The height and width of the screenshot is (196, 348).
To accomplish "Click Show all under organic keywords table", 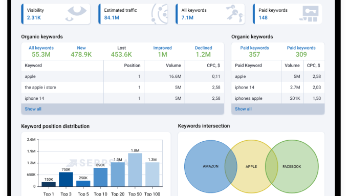I will tap(33, 109).
